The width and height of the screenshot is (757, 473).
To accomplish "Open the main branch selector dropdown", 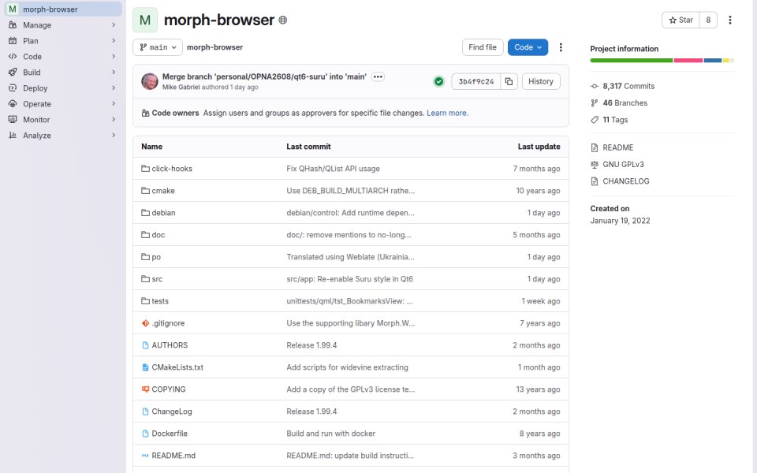I will coord(158,47).
